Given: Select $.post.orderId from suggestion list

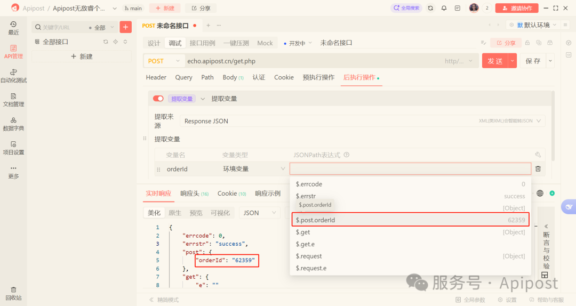Looking at the screenshot, I should tap(411, 220).
